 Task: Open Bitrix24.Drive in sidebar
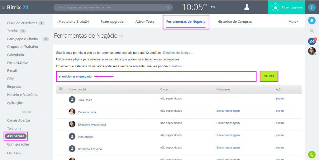pyautogui.click(x=17, y=63)
